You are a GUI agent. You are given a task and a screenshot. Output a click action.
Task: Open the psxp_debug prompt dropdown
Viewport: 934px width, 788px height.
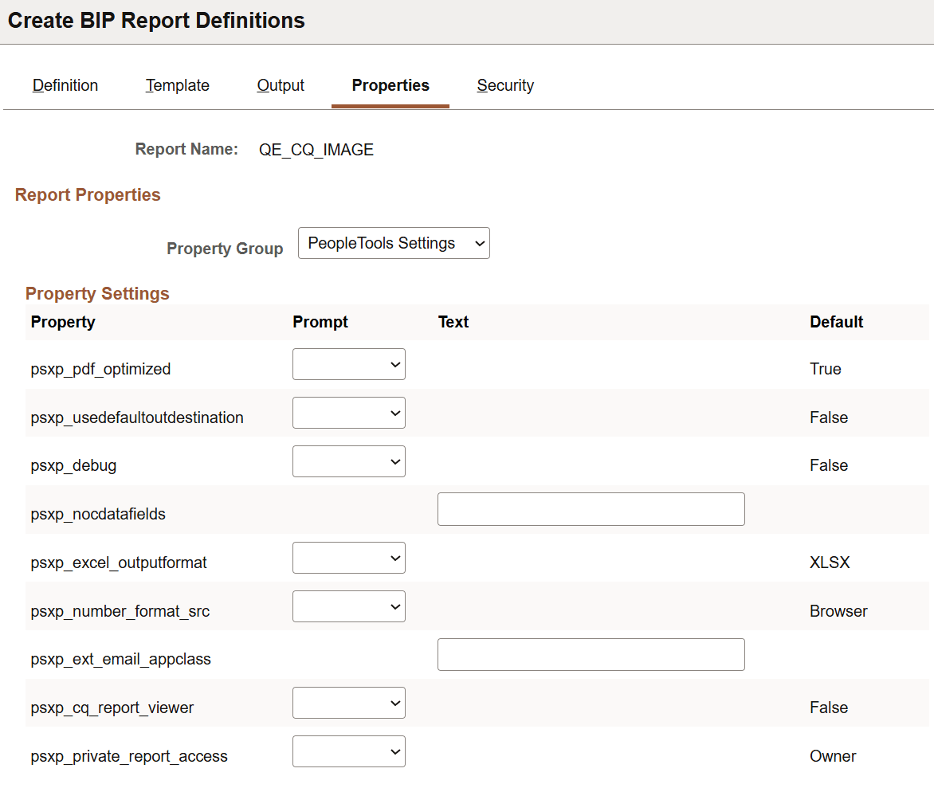[348, 461]
